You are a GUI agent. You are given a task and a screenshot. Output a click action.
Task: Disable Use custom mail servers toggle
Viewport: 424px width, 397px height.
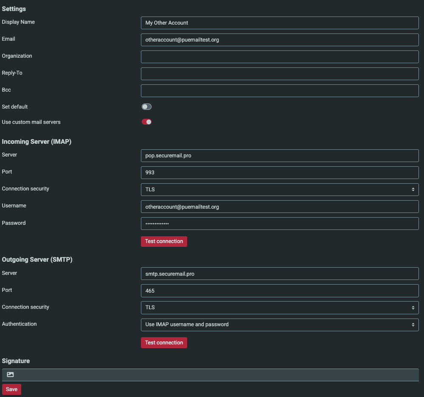[x=146, y=122]
